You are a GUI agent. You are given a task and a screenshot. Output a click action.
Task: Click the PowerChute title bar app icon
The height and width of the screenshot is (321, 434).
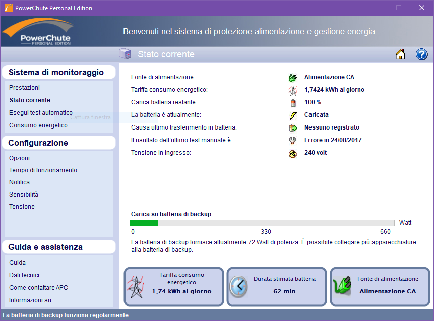pyautogui.click(x=8, y=8)
